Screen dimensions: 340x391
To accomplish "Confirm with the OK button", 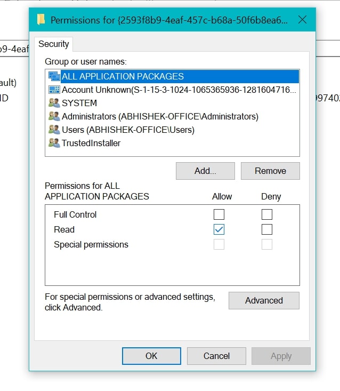I will (x=151, y=356).
